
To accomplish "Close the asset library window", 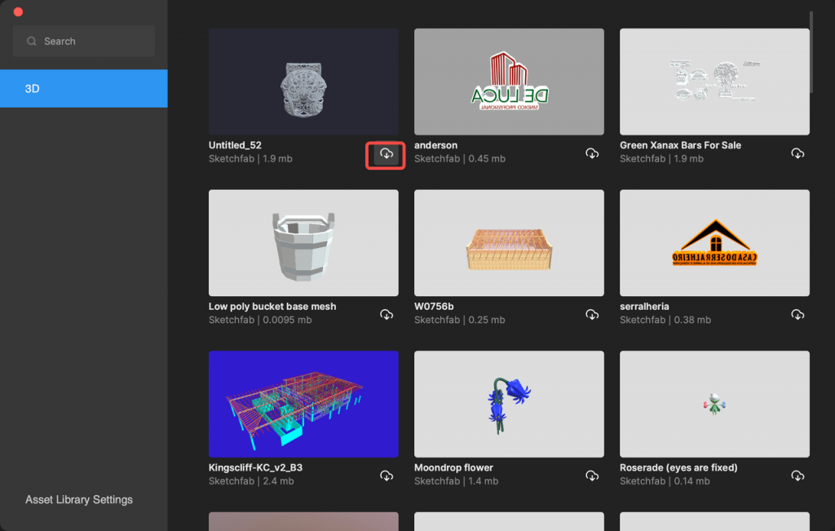I will point(18,11).
